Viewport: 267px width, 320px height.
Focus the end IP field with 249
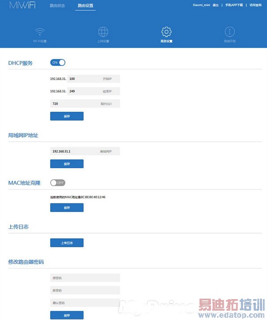tap(93, 91)
